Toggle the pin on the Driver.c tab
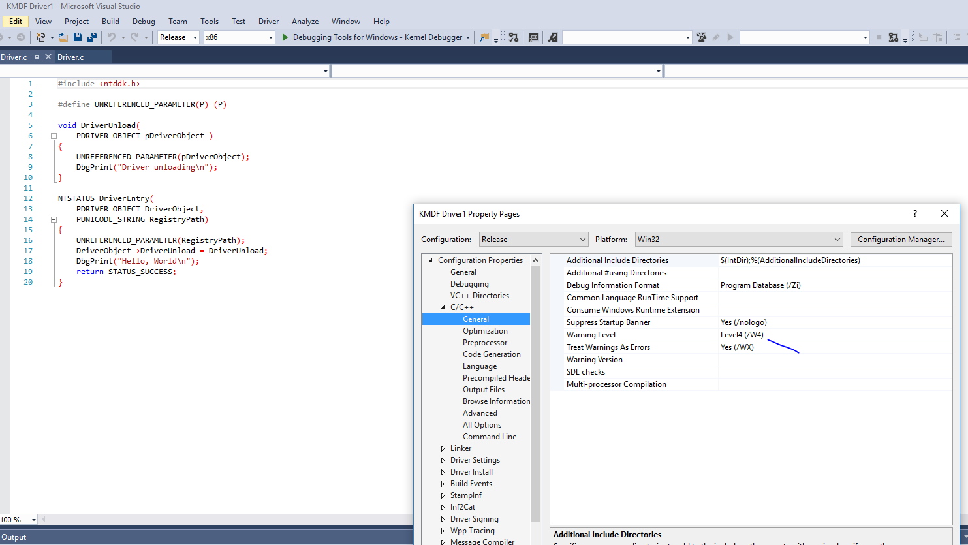968x545 pixels. coord(37,57)
